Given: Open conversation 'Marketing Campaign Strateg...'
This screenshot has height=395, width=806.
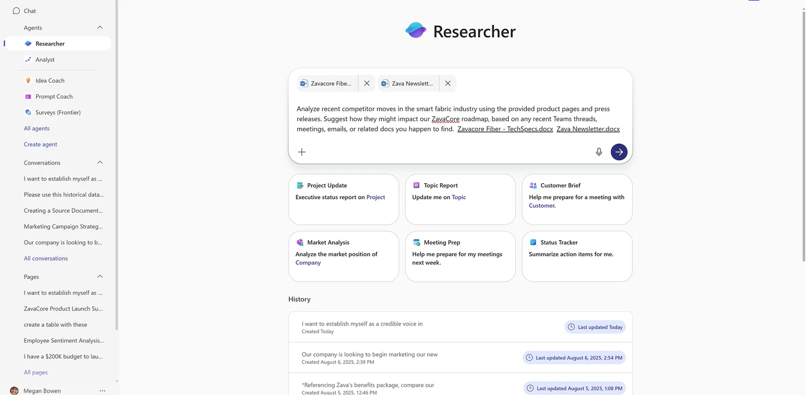Looking at the screenshot, I should click(x=63, y=226).
